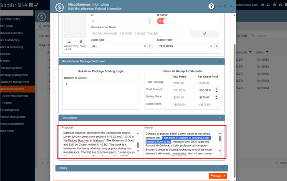Screen dimensions: 287x181
Task: Clear the Master Filter CATERING value
Action: [x=211, y=46]
